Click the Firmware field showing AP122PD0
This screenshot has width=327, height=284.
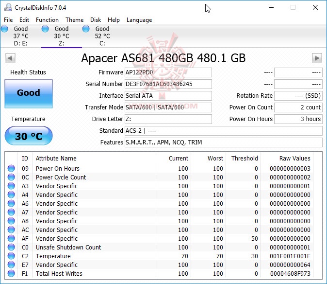pos(168,72)
